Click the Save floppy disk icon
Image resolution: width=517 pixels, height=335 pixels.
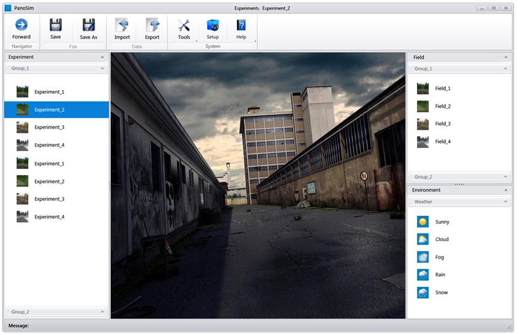point(55,25)
